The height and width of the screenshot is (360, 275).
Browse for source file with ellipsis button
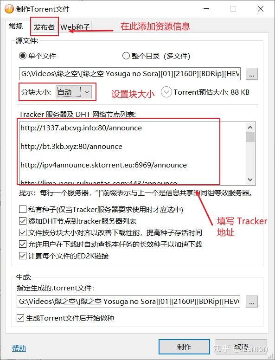coord(252,74)
